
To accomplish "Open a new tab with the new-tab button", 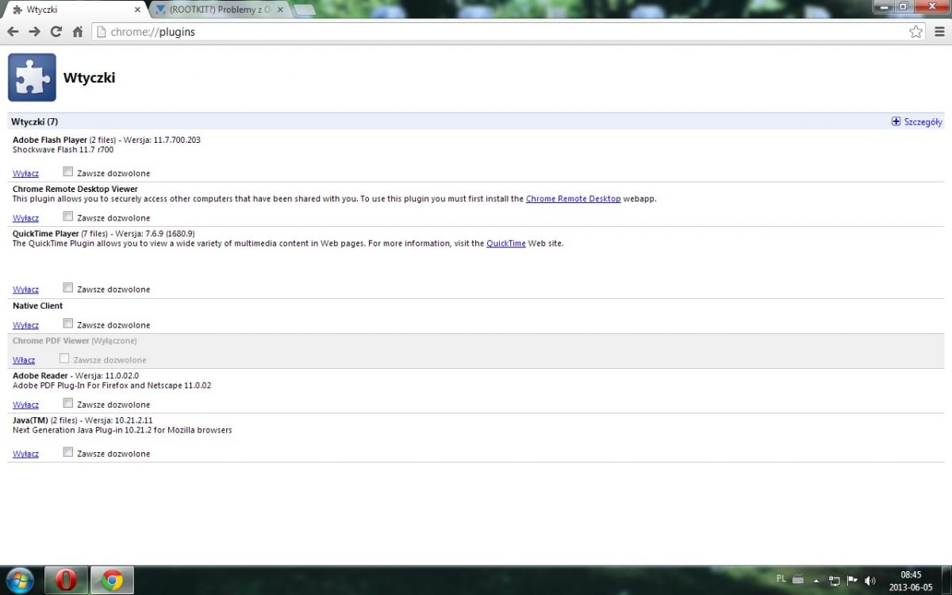I will (305, 10).
